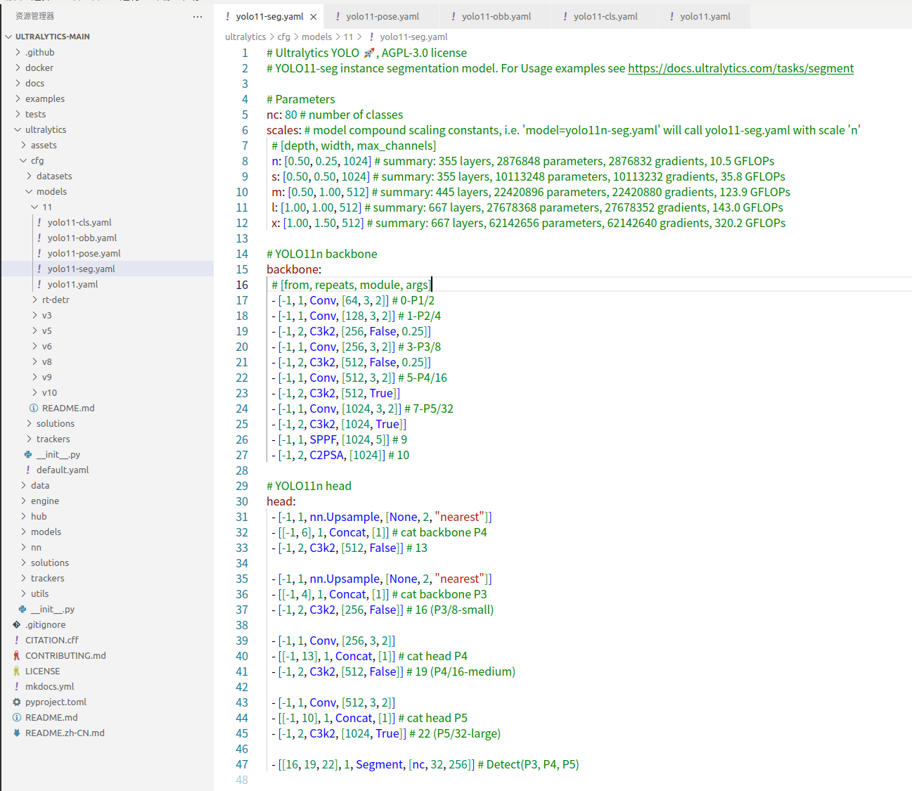Open yolo11-pose.yaml in the file tree
Image resolution: width=912 pixels, height=791 pixels.
tap(84, 253)
